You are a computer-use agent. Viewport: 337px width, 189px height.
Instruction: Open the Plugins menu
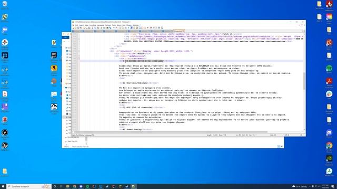pos(128,25)
